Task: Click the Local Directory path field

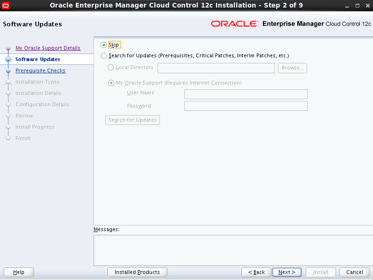Action: (x=216, y=68)
